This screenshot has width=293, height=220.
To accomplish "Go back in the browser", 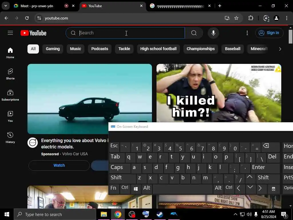I will [x=6, y=18].
